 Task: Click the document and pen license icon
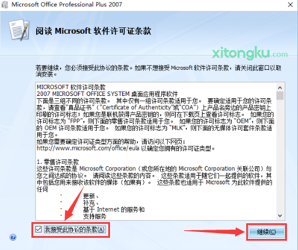coord(19,30)
